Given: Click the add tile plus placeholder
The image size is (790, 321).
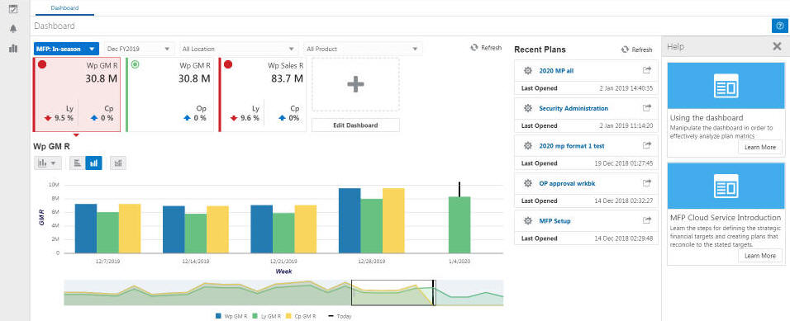Looking at the screenshot, I should point(355,84).
